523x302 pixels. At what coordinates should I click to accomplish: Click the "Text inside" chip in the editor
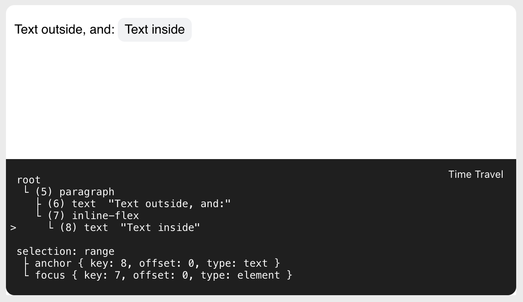[x=154, y=29]
